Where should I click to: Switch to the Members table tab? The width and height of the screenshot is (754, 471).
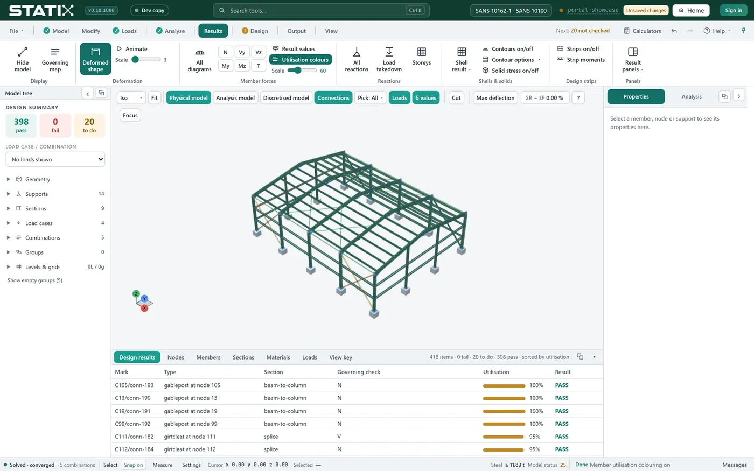coord(208,357)
